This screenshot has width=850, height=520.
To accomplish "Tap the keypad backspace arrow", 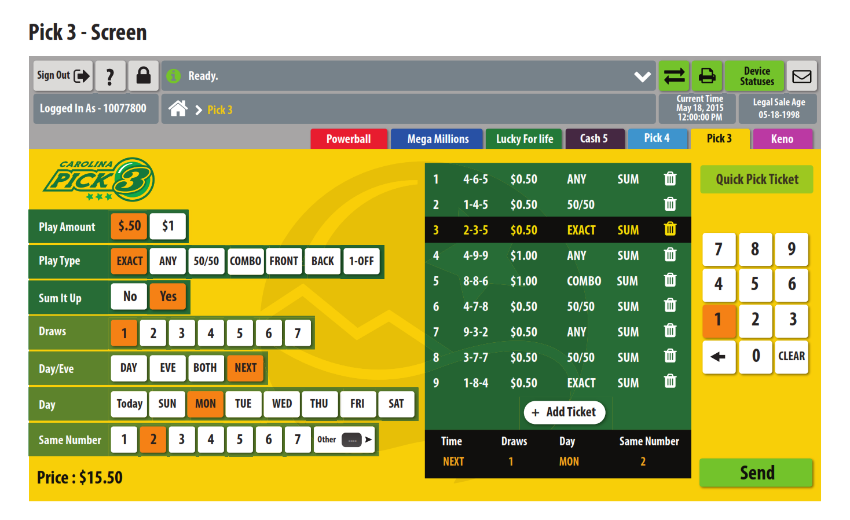I will (719, 357).
